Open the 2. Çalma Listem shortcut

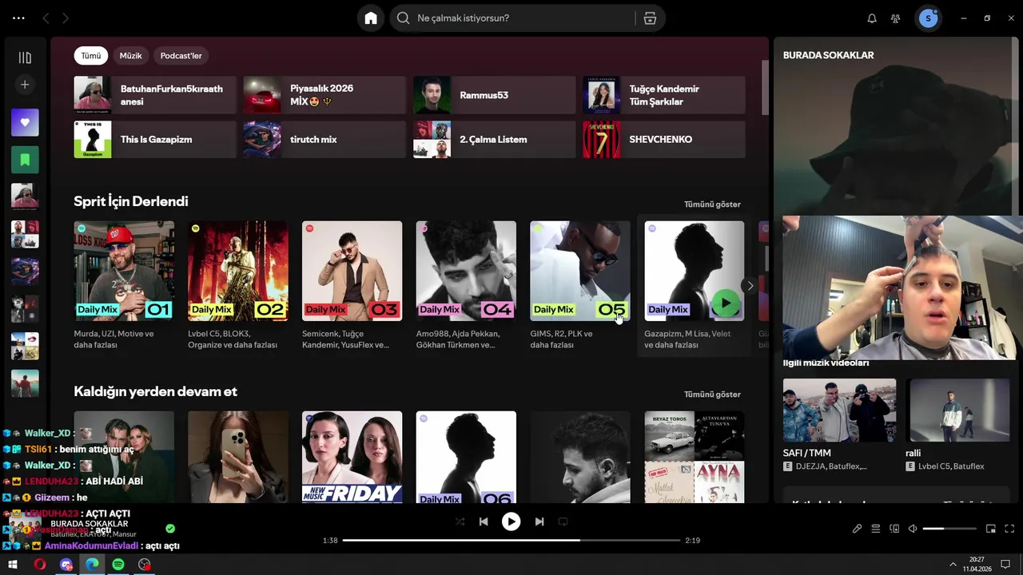(494, 139)
